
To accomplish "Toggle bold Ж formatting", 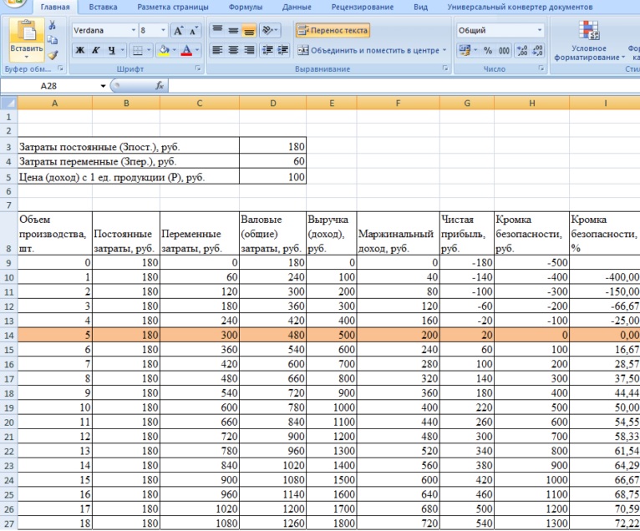I will point(80,50).
